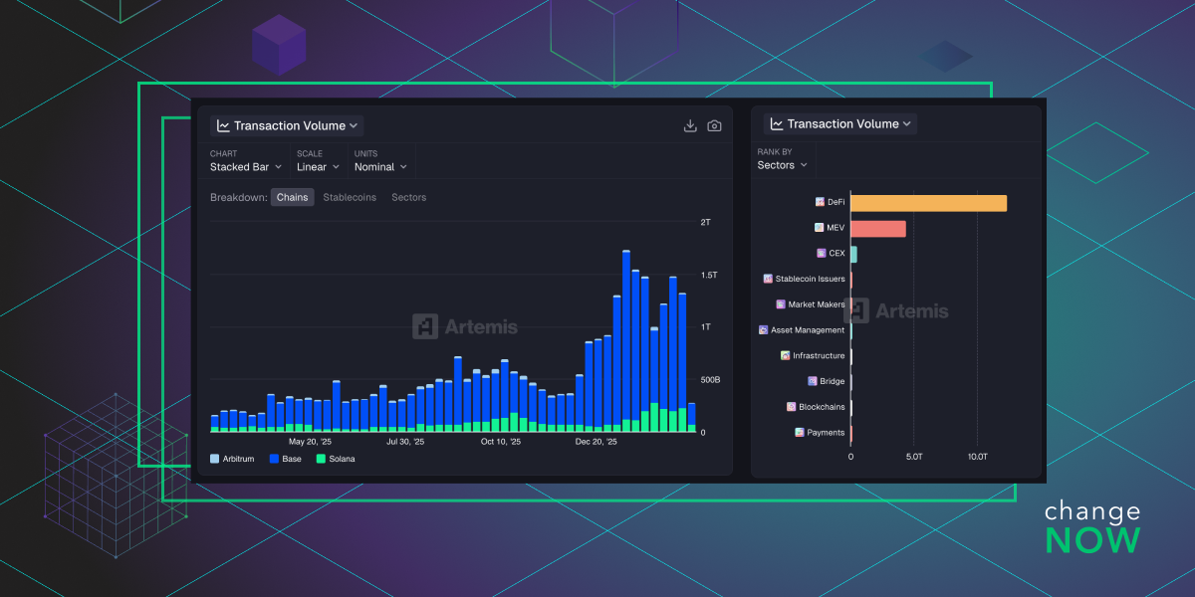Viewport: 1195px width, 597px height.
Task: Click the MEV sector icon
Action: point(819,228)
